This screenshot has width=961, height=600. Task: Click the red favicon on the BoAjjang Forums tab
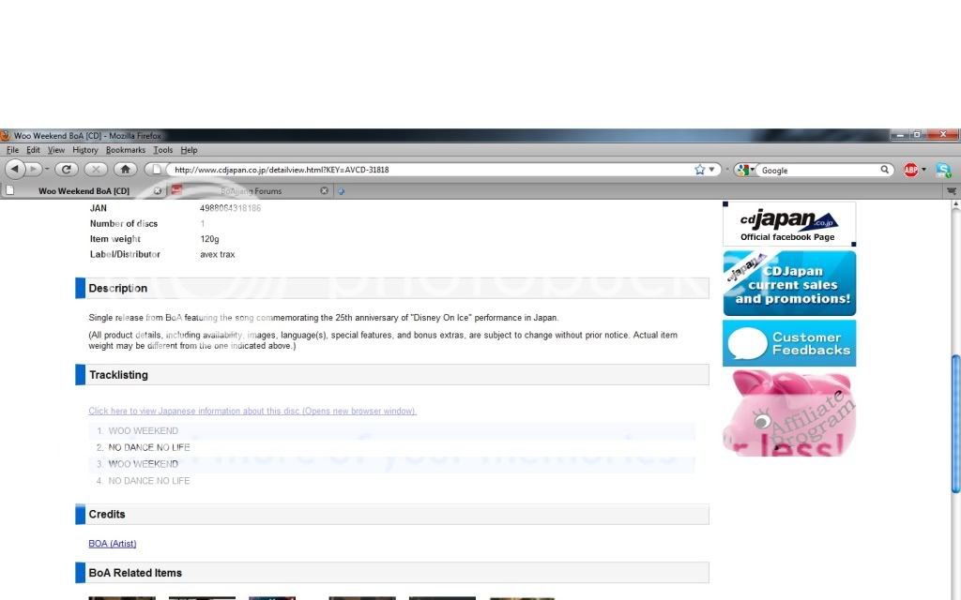tap(176, 190)
